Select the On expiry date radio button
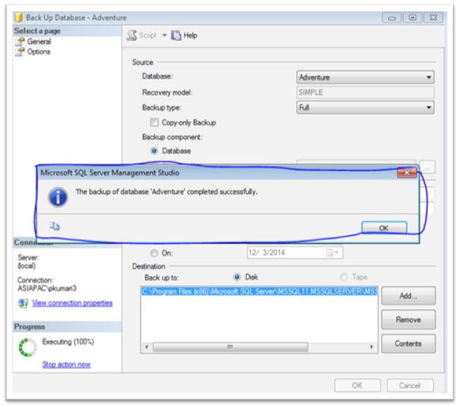459x407 pixels. (x=154, y=253)
